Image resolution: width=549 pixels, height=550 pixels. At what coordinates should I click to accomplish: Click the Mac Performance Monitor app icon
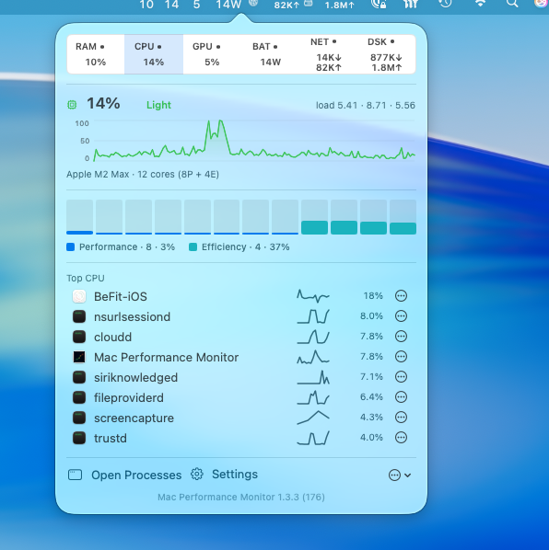(79, 357)
